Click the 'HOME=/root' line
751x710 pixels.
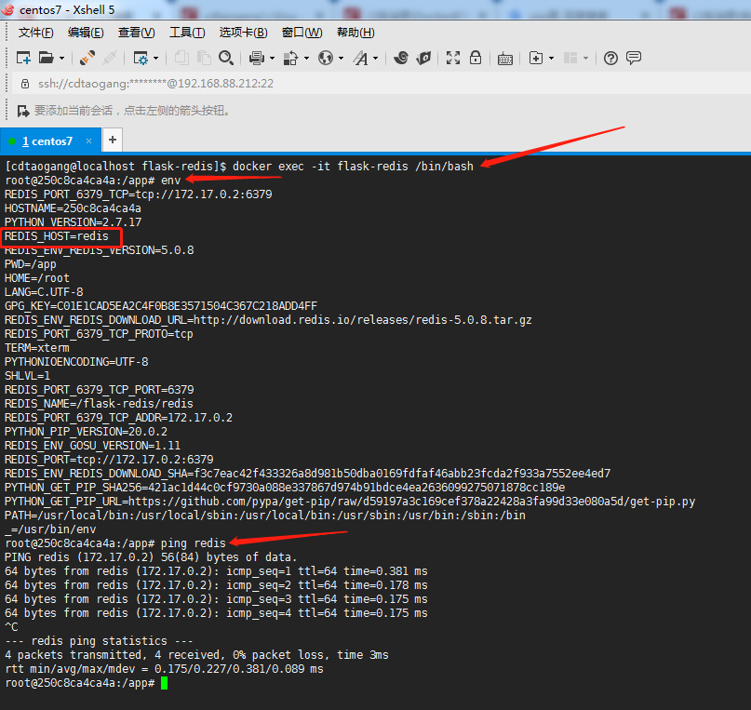tap(37, 278)
